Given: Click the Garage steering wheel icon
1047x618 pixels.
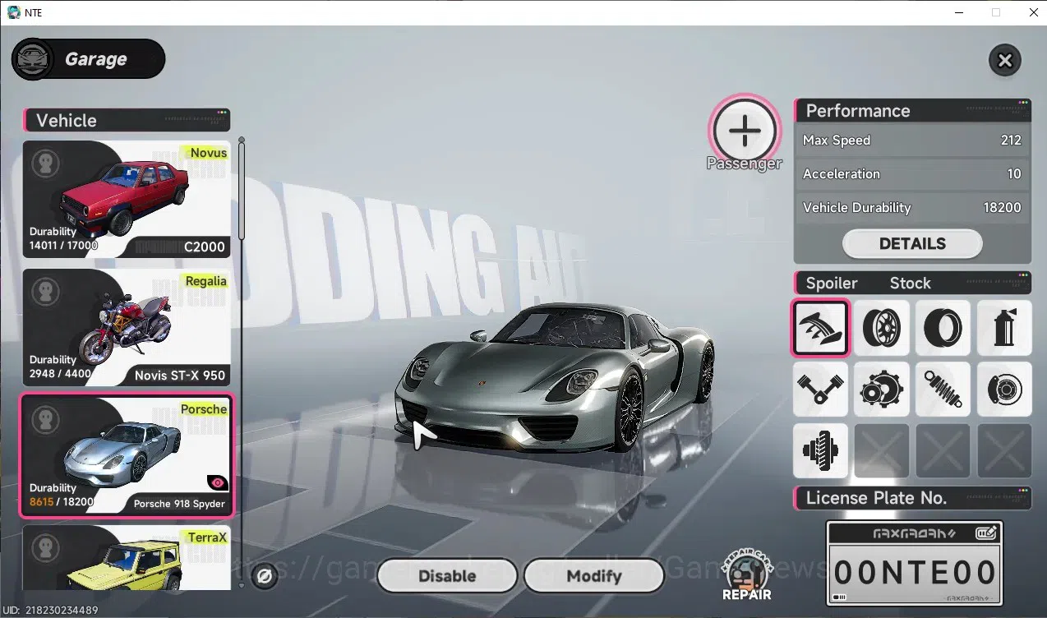Looking at the screenshot, I should point(35,59).
